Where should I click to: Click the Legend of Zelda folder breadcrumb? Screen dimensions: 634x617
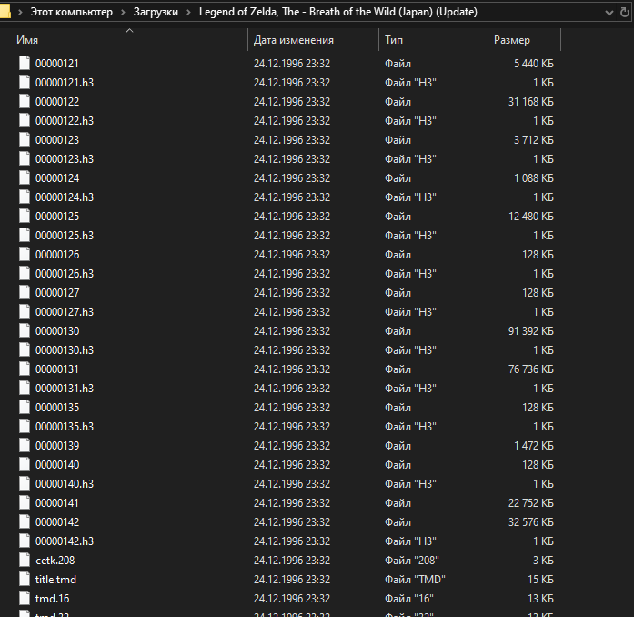point(338,12)
